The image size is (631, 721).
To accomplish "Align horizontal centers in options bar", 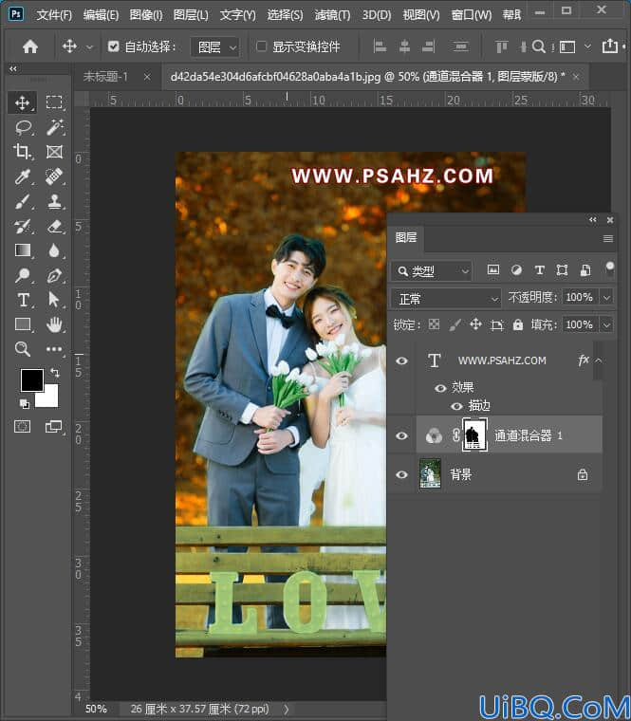I will [x=405, y=46].
